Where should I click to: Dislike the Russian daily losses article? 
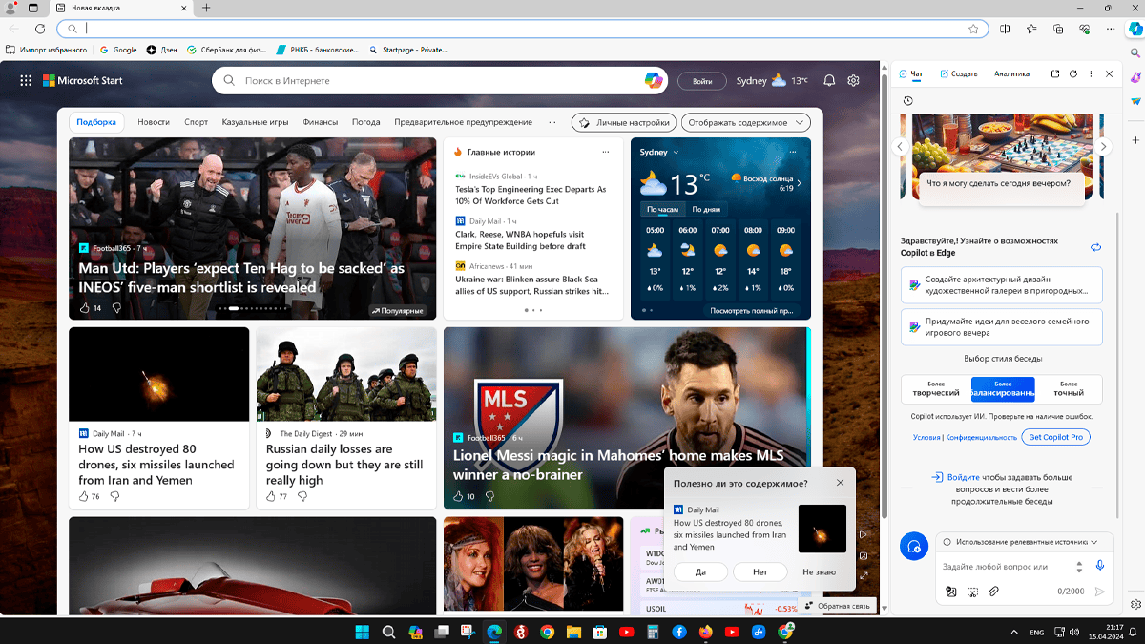(303, 496)
